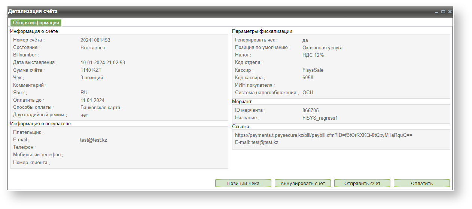Select the Выставлен status value
Image resolution: width=472 pixels, height=209 pixels.
point(93,48)
